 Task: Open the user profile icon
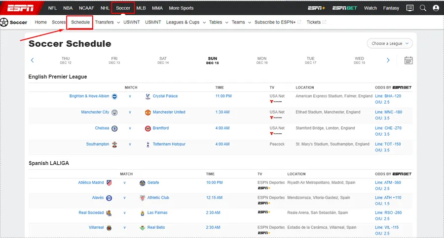click(436, 8)
